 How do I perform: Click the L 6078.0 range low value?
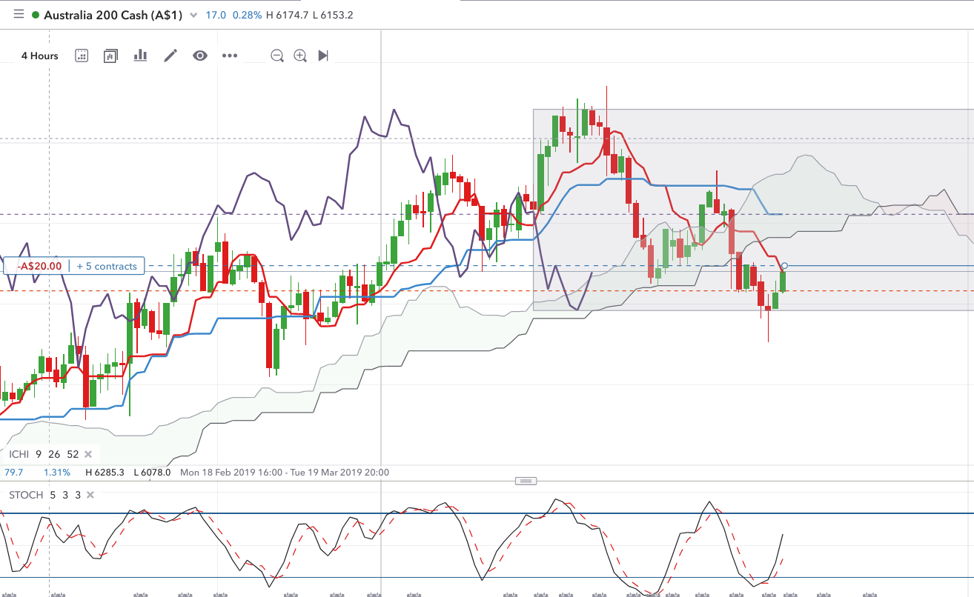pyautogui.click(x=153, y=473)
